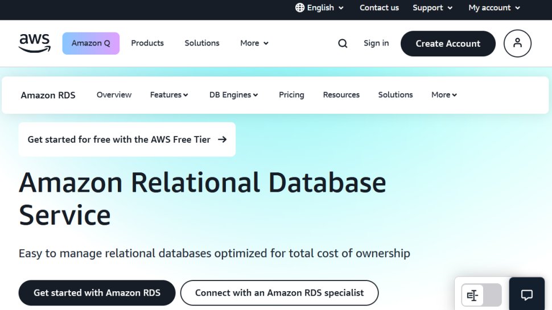Open the DB Engines dropdown
The width and height of the screenshot is (552, 310).
233,95
